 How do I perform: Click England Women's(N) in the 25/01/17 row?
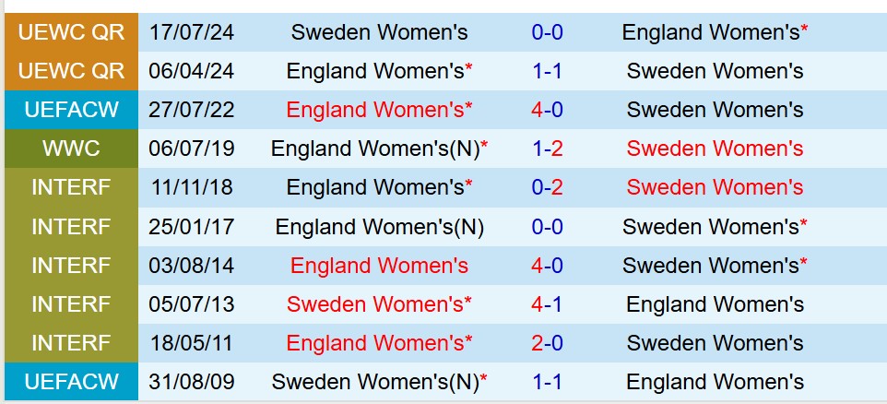[379, 226]
